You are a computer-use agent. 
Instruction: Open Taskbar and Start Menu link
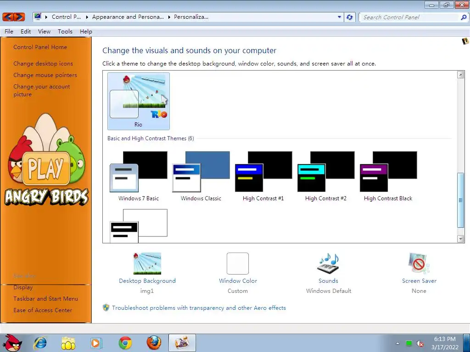(45, 298)
